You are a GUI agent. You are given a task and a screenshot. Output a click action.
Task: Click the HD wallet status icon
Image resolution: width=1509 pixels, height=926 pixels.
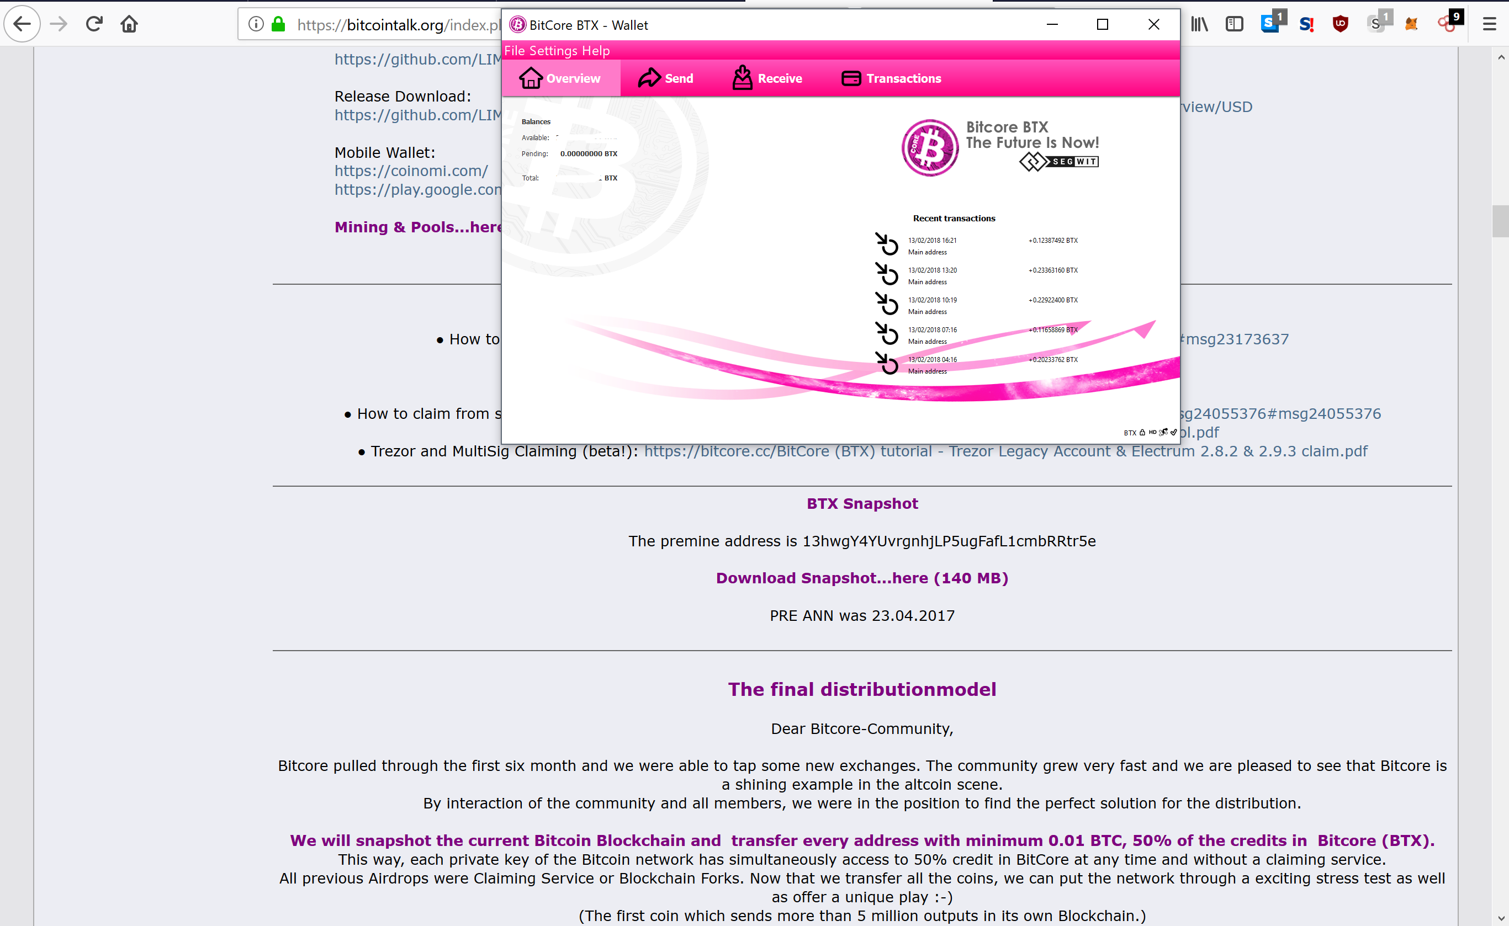tap(1153, 433)
